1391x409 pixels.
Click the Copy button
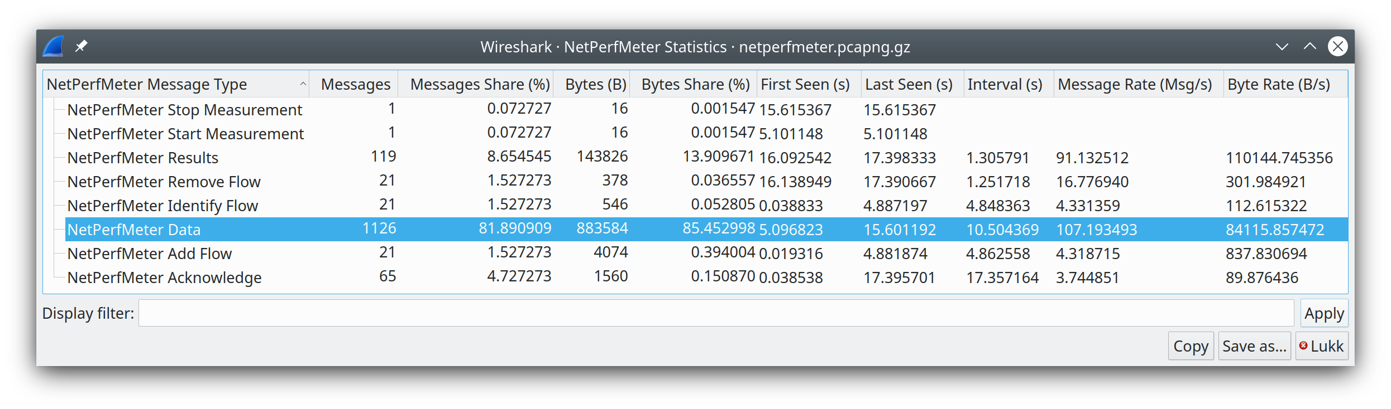pyautogui.click(x=1191, y=346)
